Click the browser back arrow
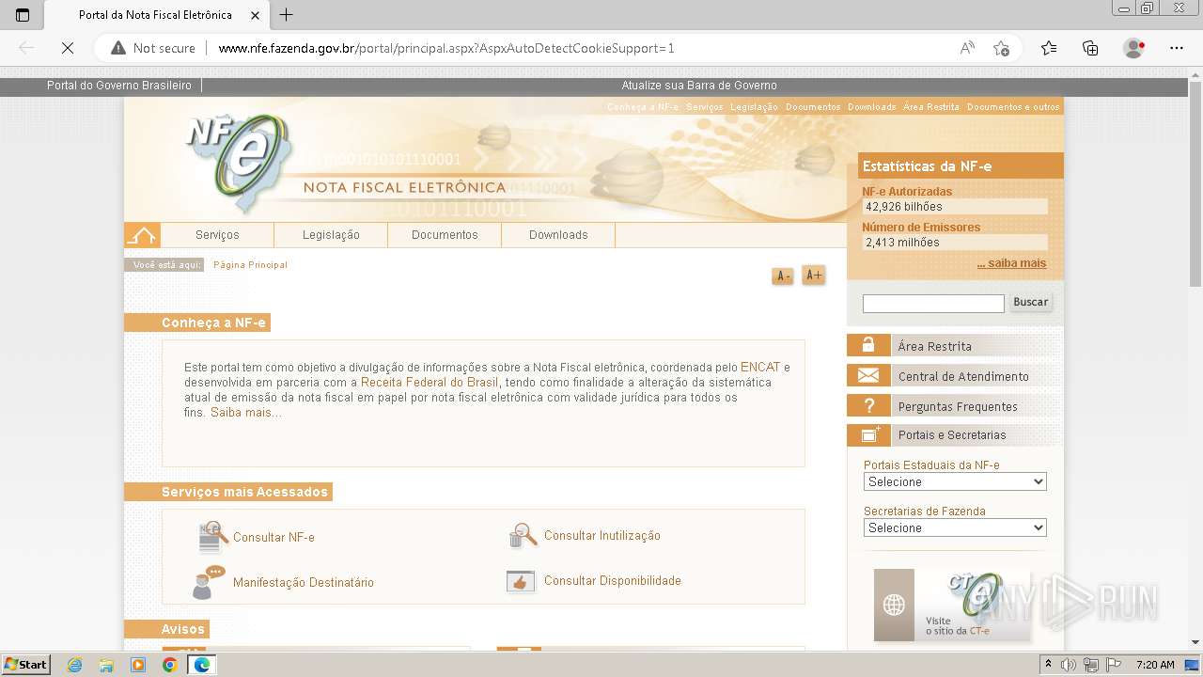 coord(26,48)
